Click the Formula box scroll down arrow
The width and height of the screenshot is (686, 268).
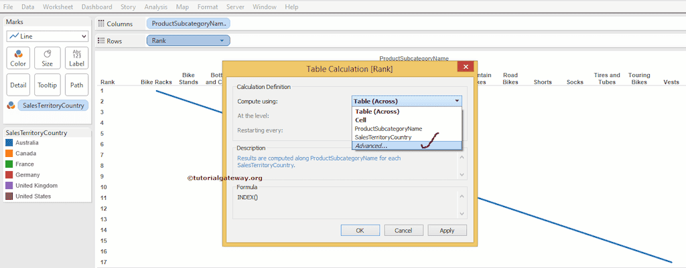(x=462, y=213)
